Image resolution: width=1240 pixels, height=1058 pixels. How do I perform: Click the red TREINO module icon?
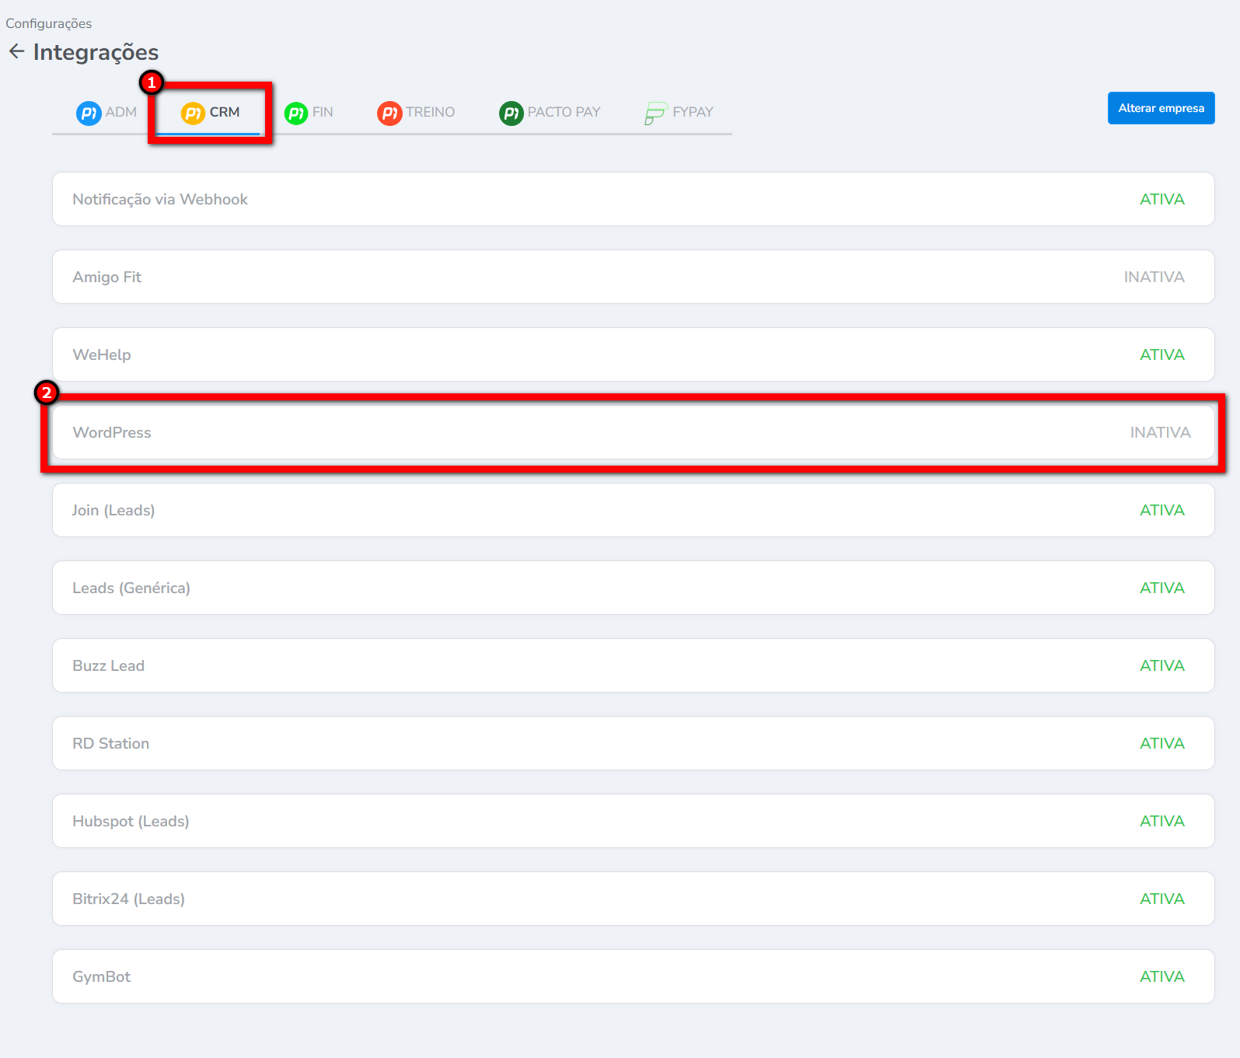pyautogui.click(x=389, y=113)
